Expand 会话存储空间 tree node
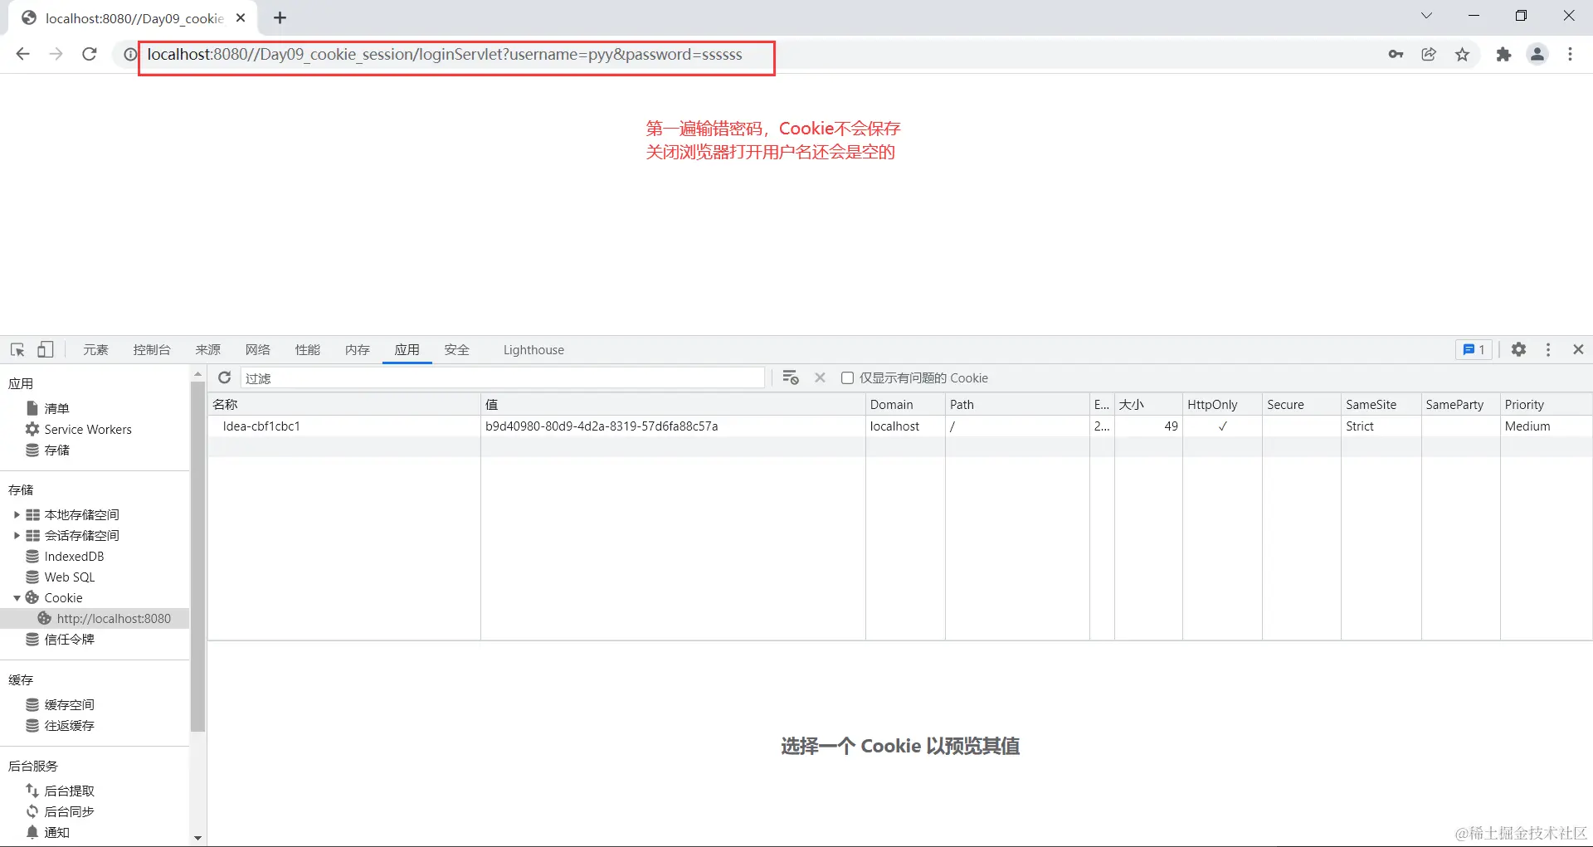Image resolution: width=1593 pixels, height=847 pixels. click(x=17, y=535)
